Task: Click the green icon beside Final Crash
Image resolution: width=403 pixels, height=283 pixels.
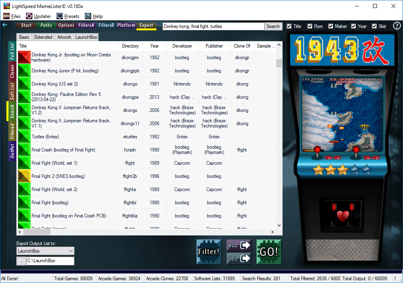Action: coord(24,150)
